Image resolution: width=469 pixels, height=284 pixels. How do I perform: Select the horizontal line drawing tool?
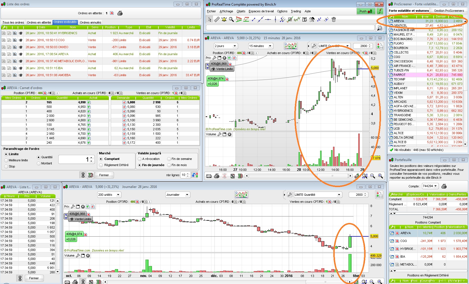[268, 19]
